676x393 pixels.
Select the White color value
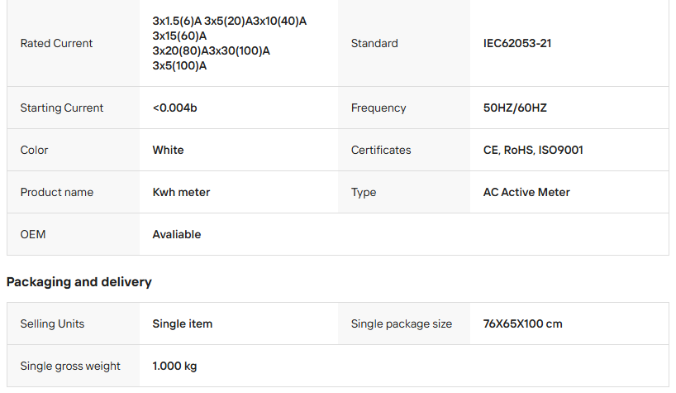(x=168, y=150)
